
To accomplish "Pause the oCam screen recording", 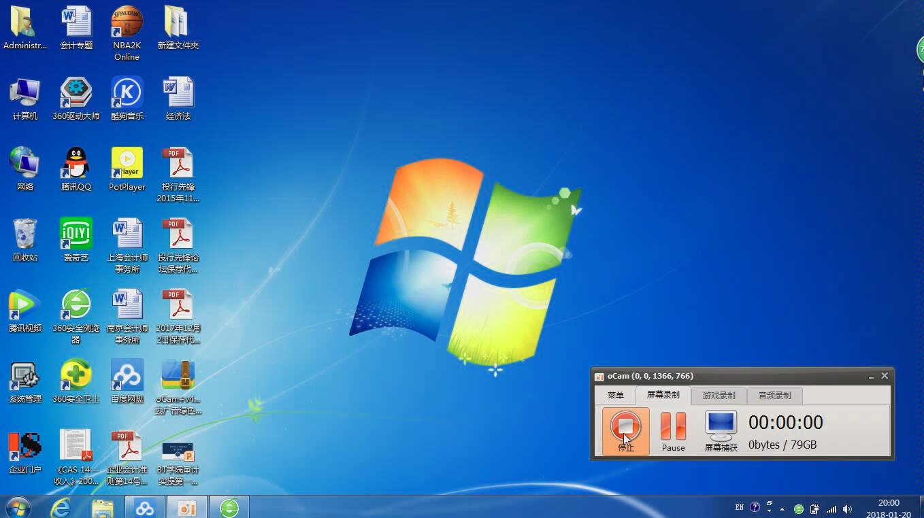I will pos(673,431).
